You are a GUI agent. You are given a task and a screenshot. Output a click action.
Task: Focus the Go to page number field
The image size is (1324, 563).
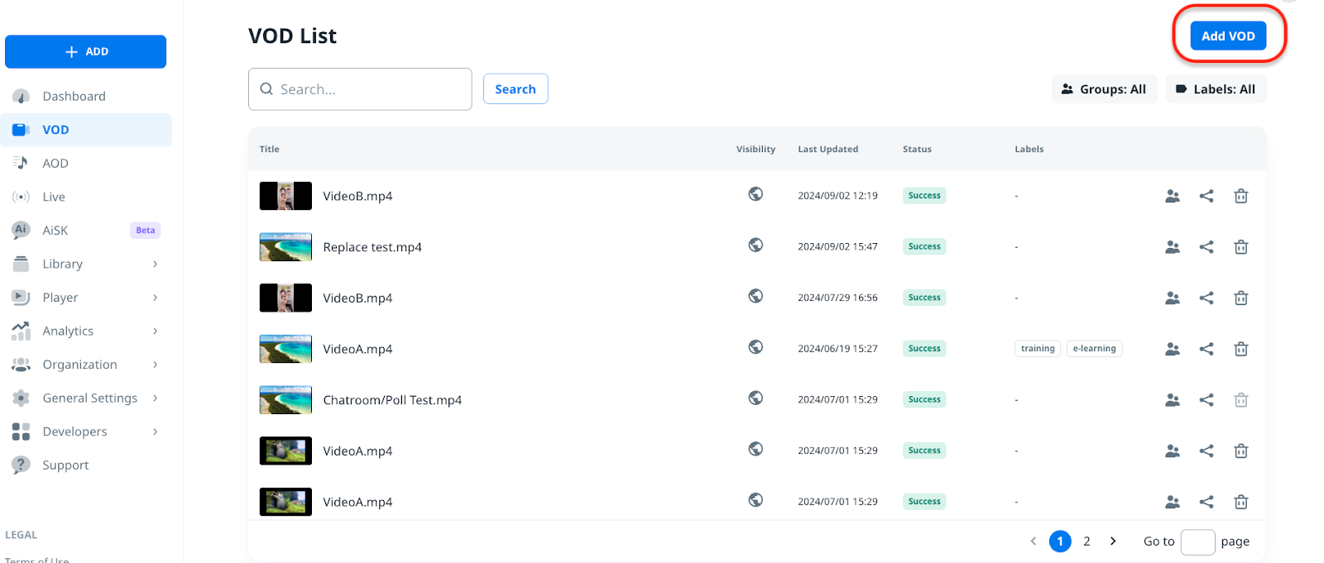pos(1197,542)
